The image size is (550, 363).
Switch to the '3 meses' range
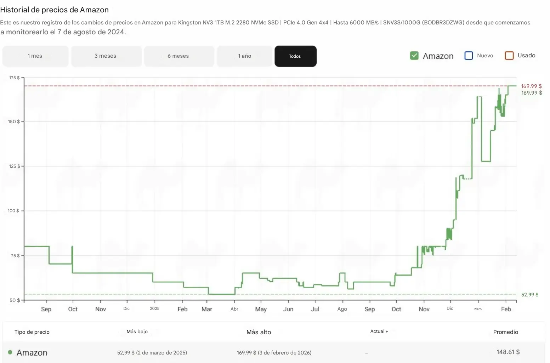coord(106,56)
